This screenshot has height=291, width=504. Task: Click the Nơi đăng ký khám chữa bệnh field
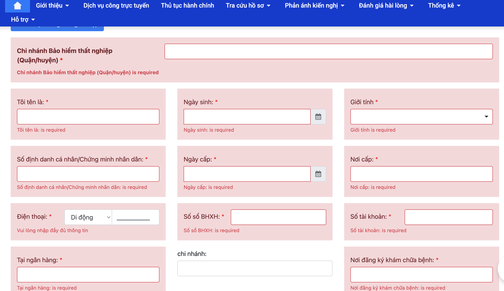422,274
